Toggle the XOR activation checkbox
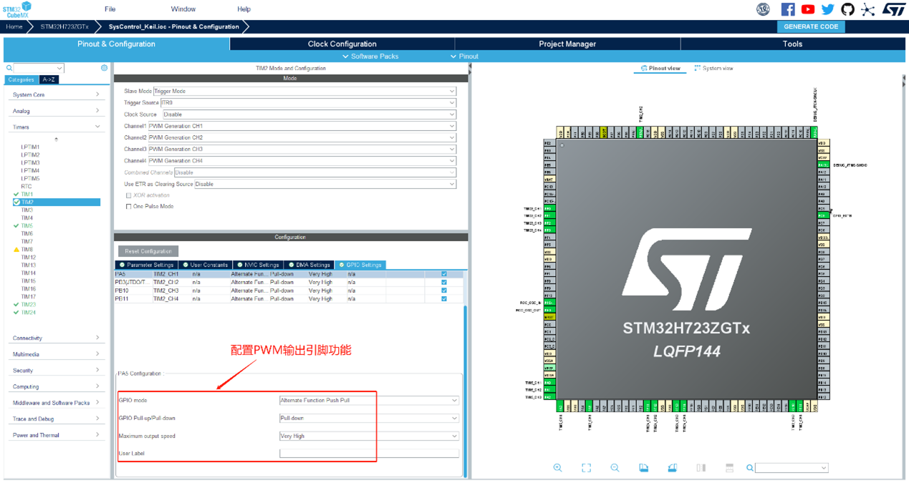The width and height of the screenshot is (909, 483). pyautogui.click(x=129, y=195)
